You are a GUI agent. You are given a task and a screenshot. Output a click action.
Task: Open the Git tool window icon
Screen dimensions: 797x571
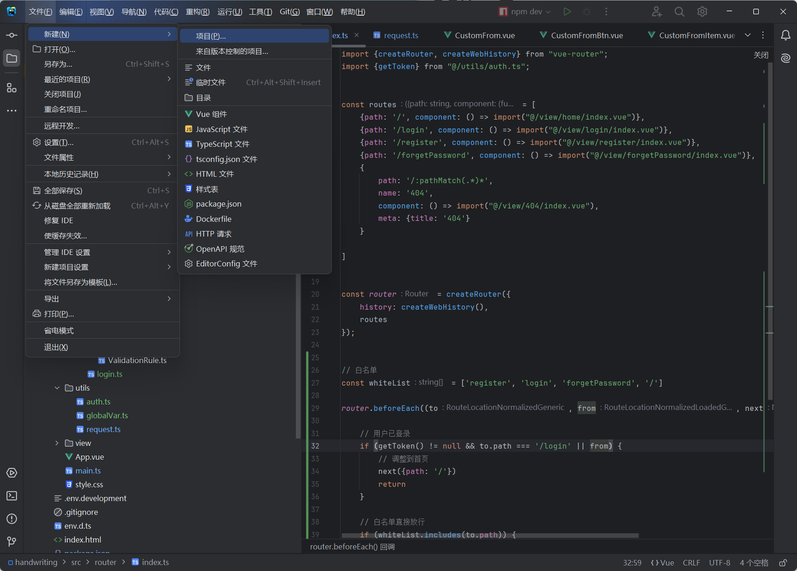click(x=12, y=542)
